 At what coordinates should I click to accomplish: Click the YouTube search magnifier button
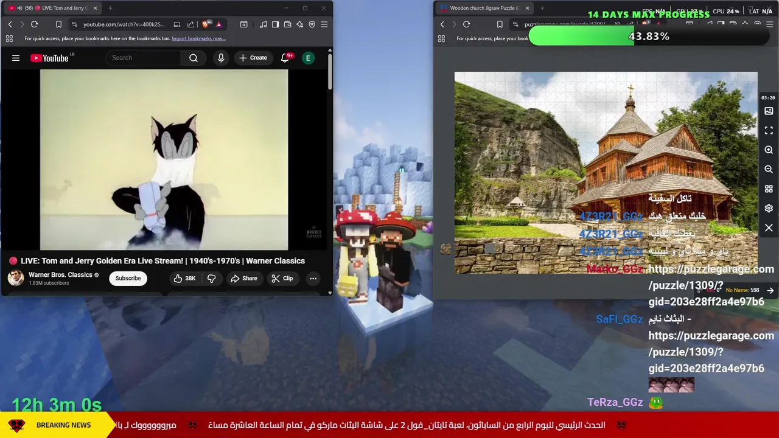194,58
